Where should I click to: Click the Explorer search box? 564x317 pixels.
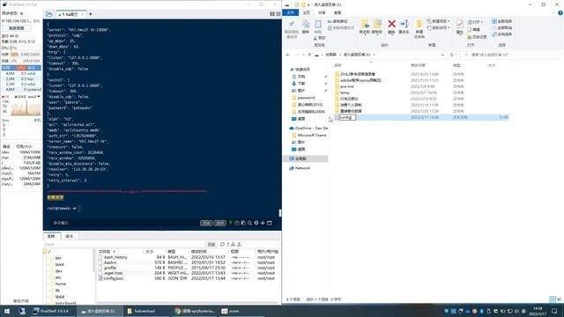pyautogui.click(x=510, y=55)
